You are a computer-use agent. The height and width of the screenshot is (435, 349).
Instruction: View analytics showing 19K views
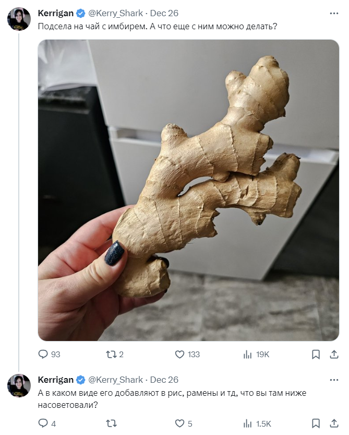pos(256,354)
